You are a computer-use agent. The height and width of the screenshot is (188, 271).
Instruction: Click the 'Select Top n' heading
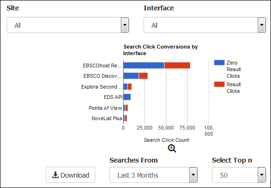pos(232,160)
